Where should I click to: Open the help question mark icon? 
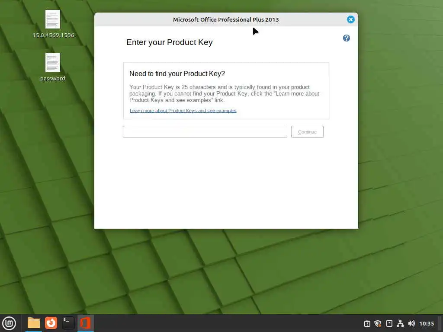[x=347, y=38]
